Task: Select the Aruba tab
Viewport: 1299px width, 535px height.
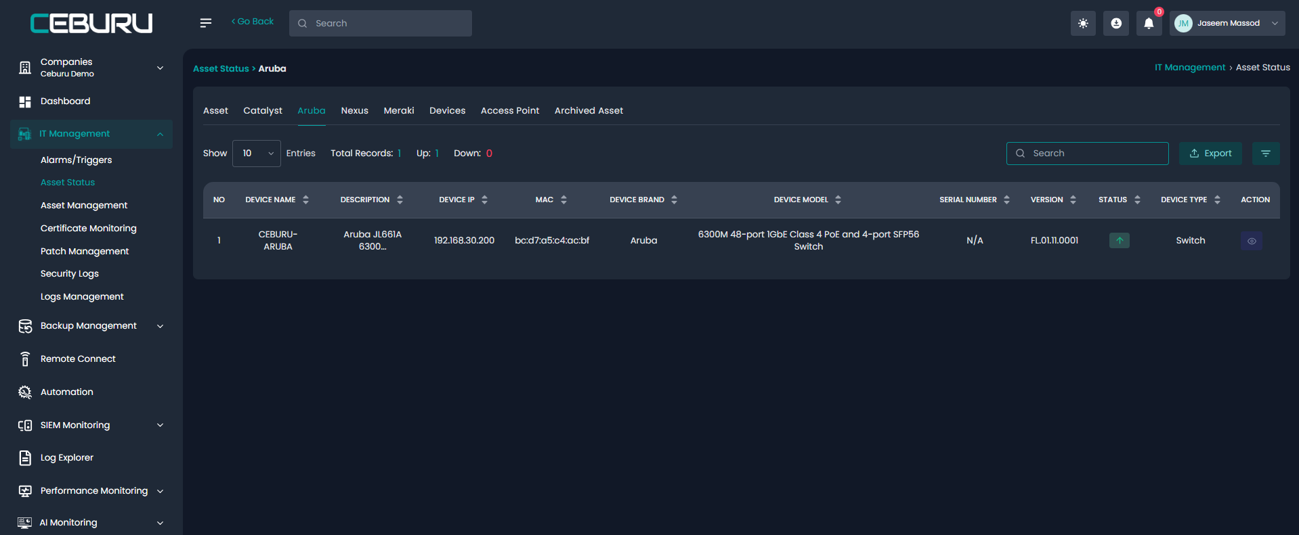Action: [x=312, y=111]
